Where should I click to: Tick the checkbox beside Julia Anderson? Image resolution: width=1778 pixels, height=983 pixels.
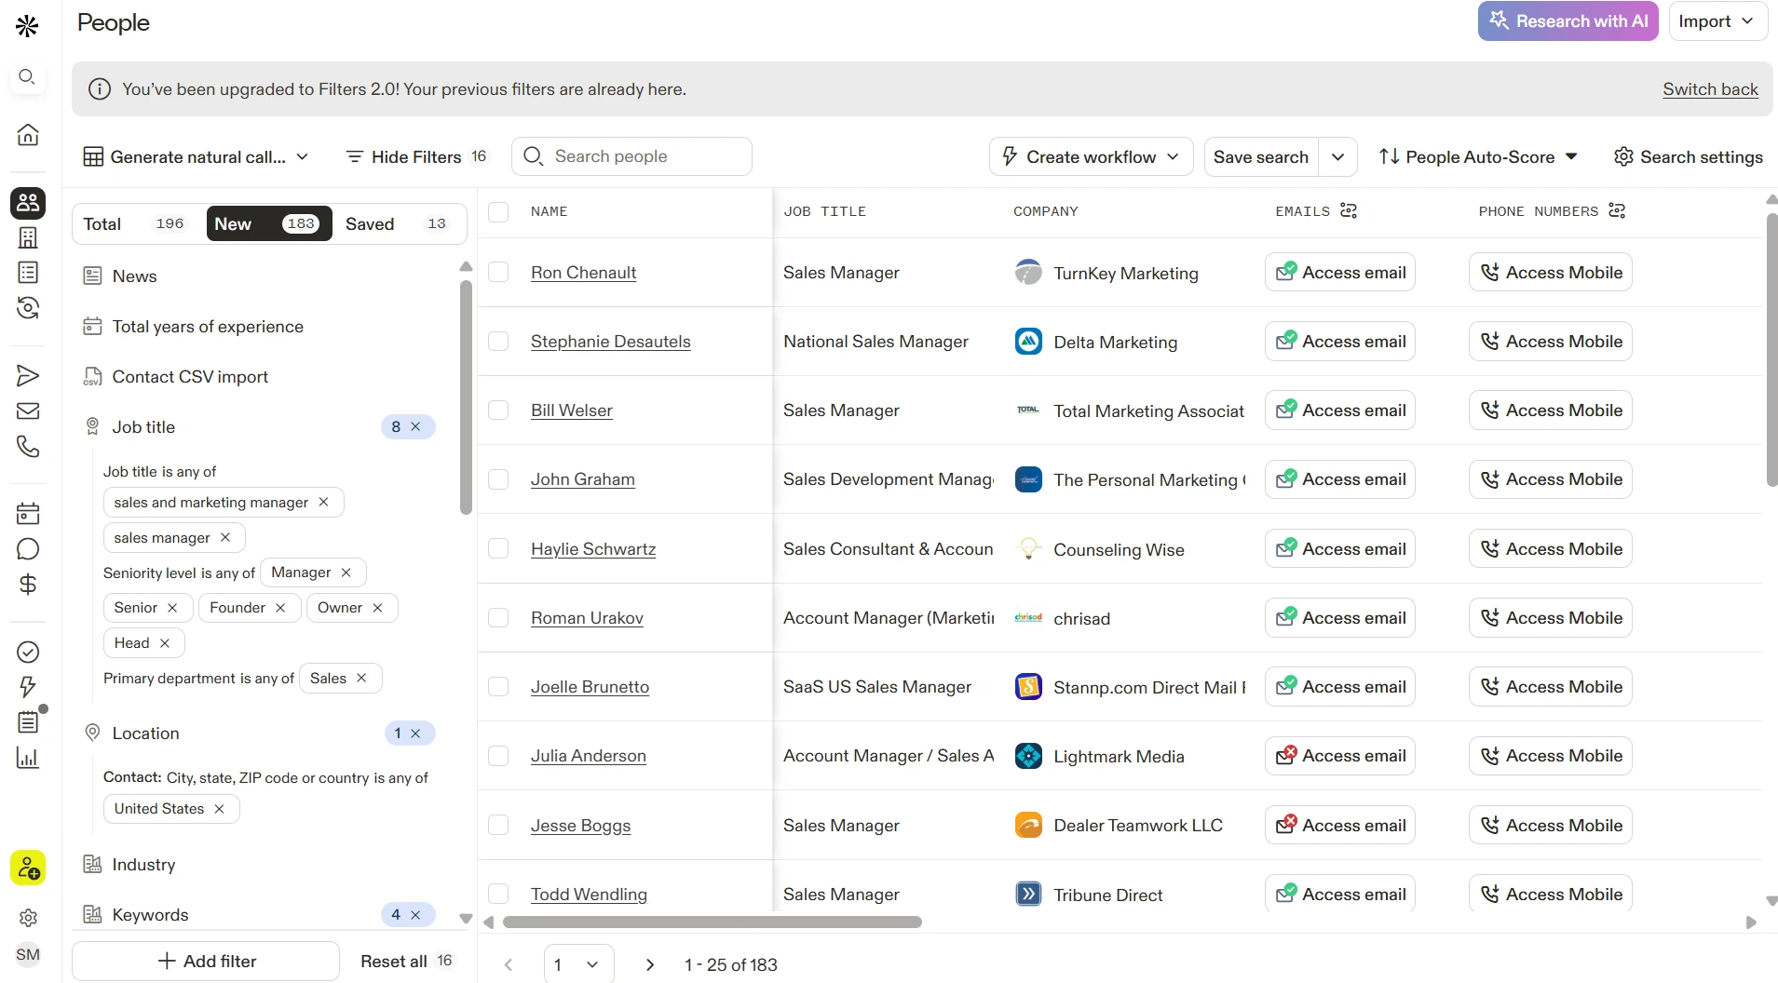point(498,756)
